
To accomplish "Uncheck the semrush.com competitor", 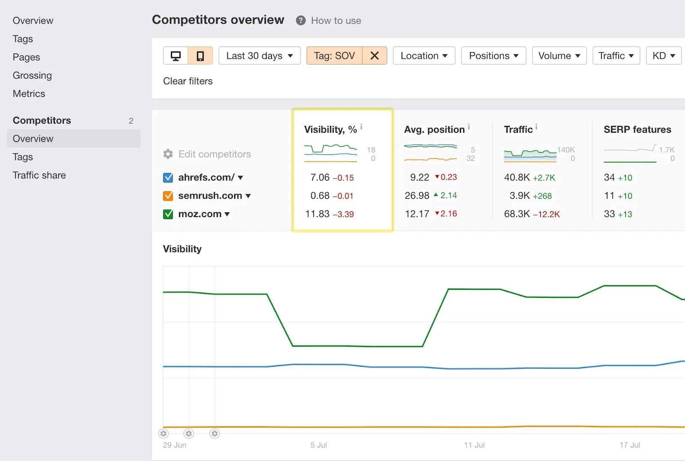I will (167, 196).
